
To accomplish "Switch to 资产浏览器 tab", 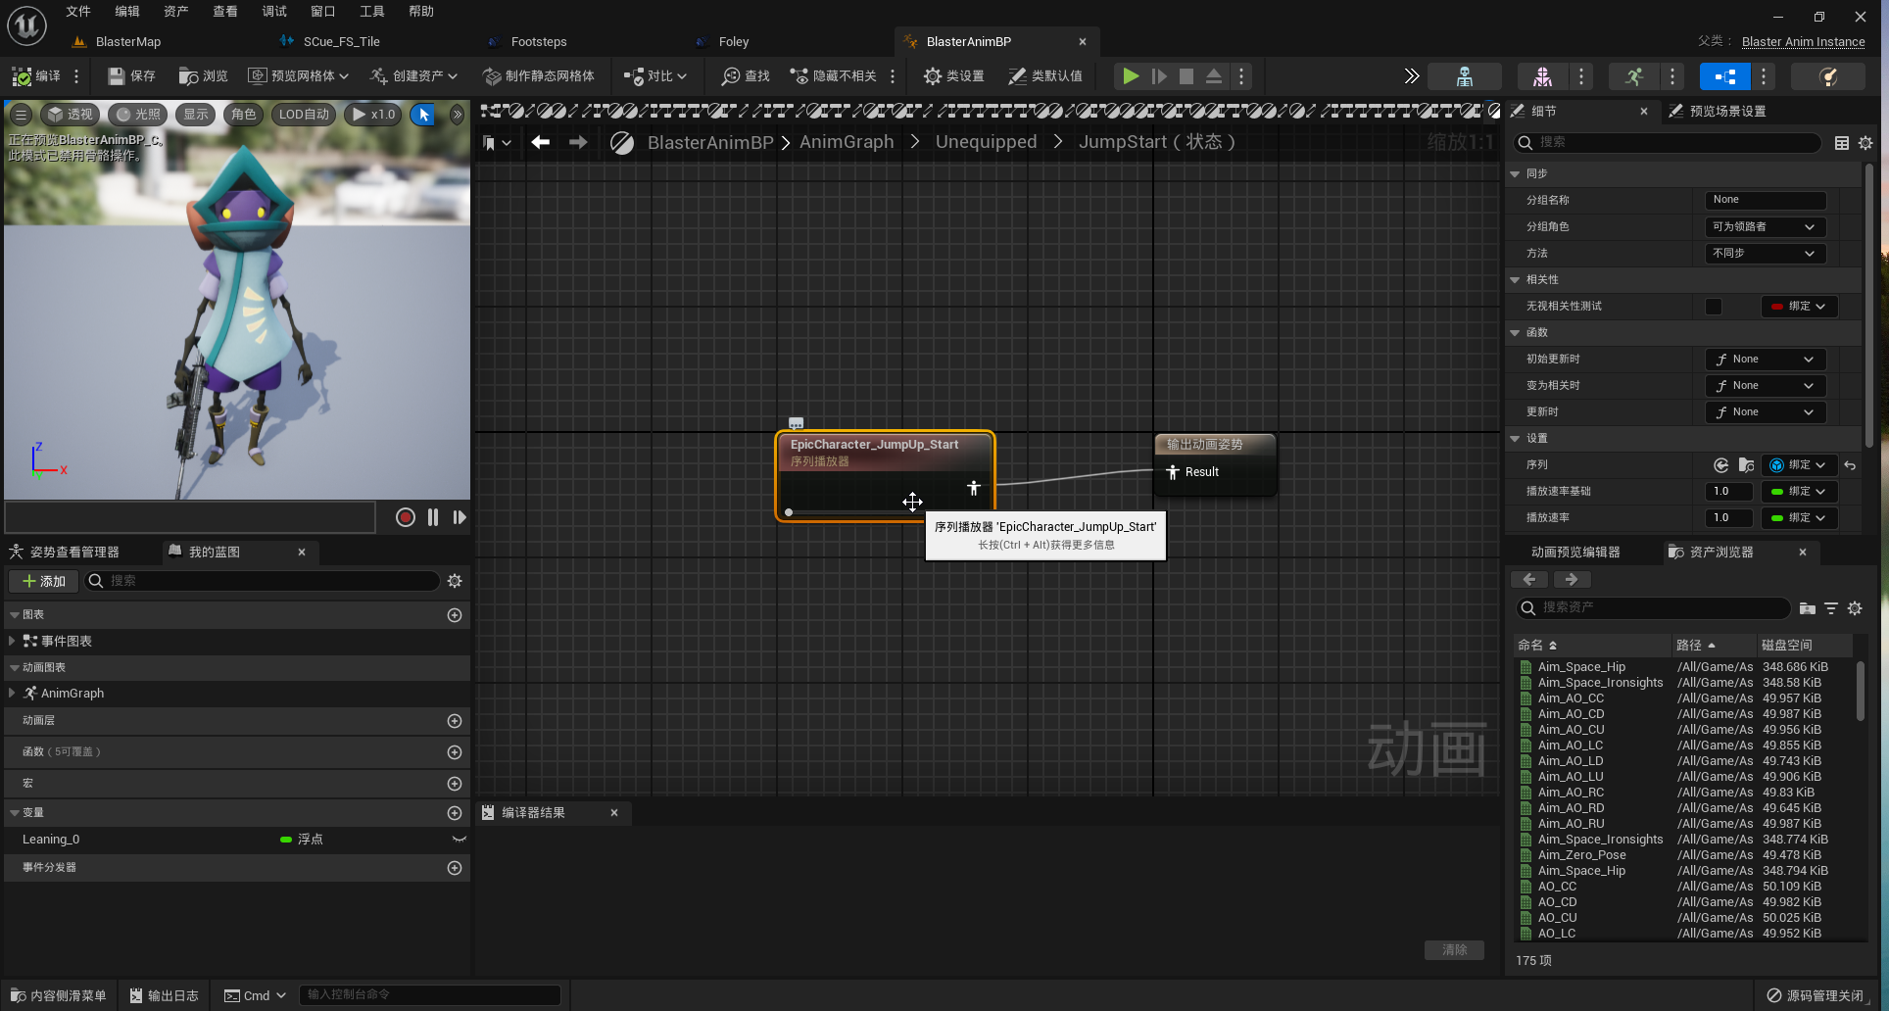I will pos(1721,553).
